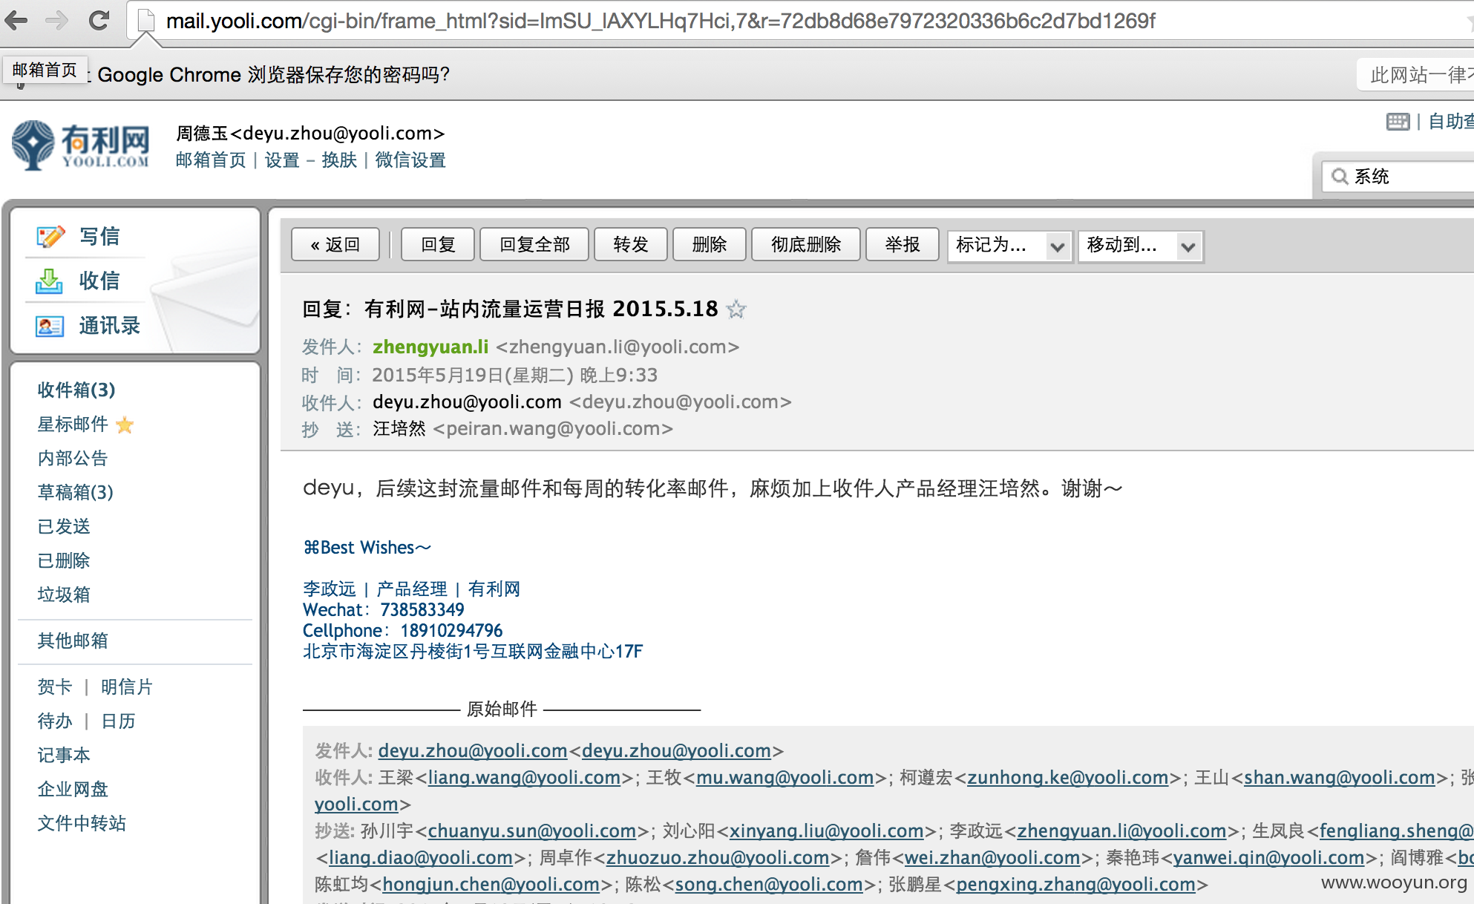Click the browser address bar URL

coord(661,21)
